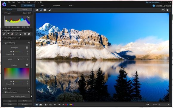
Task: Open the Photo menu
Action: [x=18, y=2]
